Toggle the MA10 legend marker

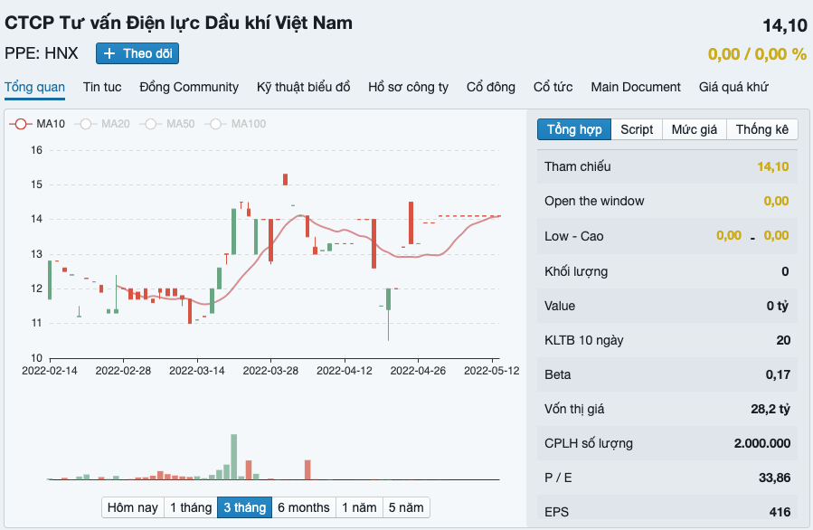21,124
